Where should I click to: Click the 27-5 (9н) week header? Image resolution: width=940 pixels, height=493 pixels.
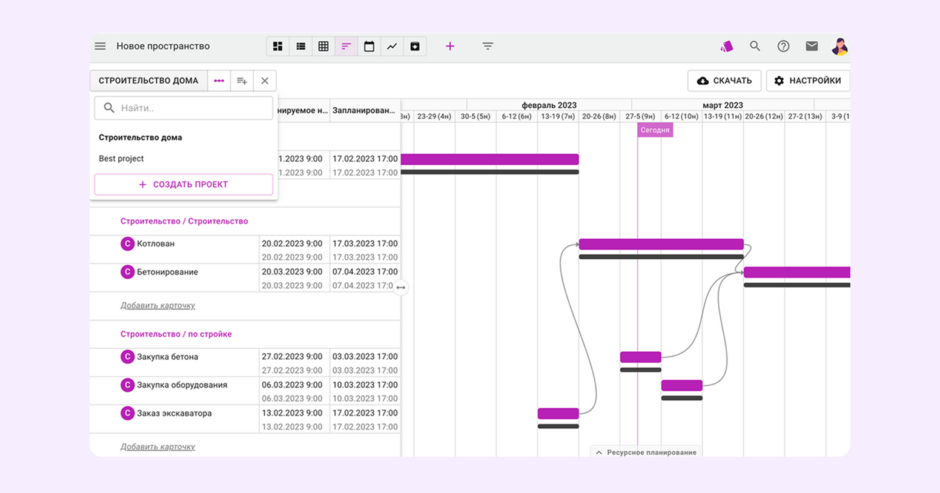pyautogui.click(x=640, y=116)
